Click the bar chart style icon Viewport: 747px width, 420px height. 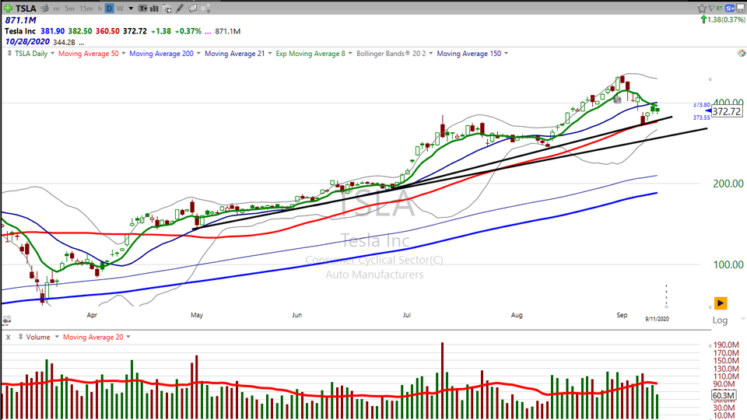[x=154, y=9]
